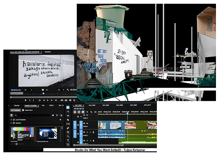Click the Adobe Stock button

click(x=28, y=110)
